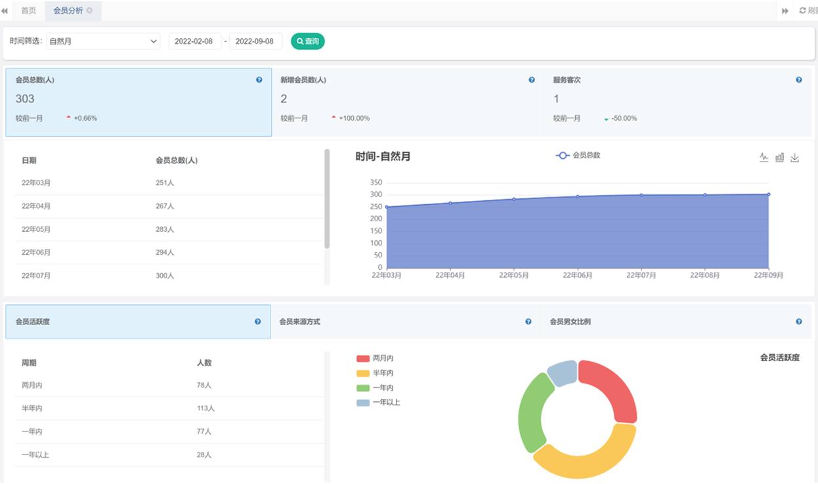The width and height of the screenshot is (818, 484).
Task: Click the help icon on 会员来源方式 tab
Action: 528,322
